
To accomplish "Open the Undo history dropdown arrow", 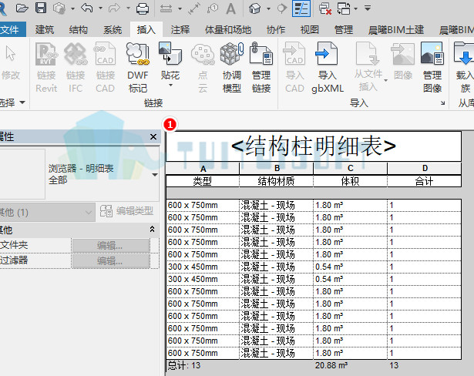I will (x=100, y=8).
